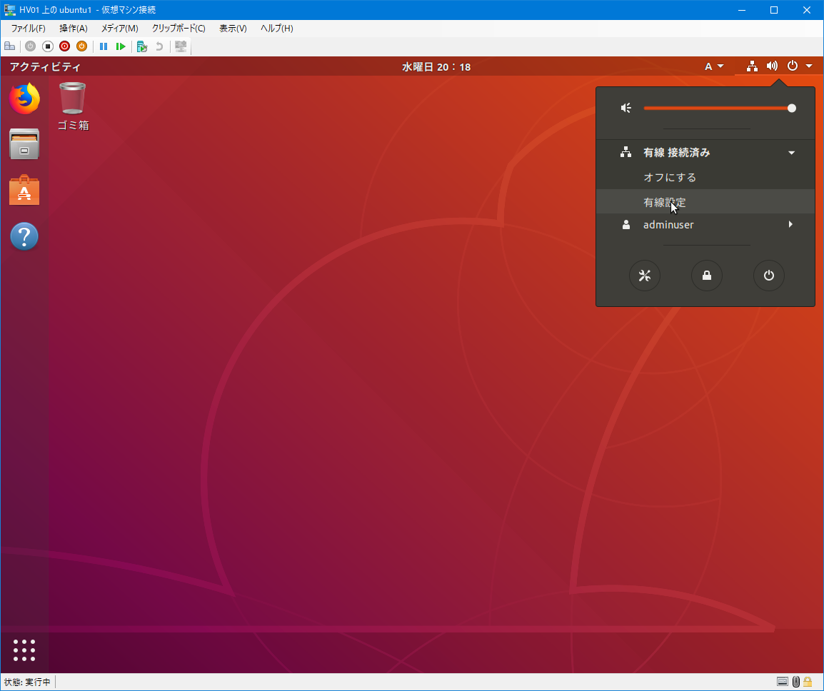Open the system settings wrench button
The width and height of the screenshot is (824, 691).
pyautogui.click(x=644, y=276)
